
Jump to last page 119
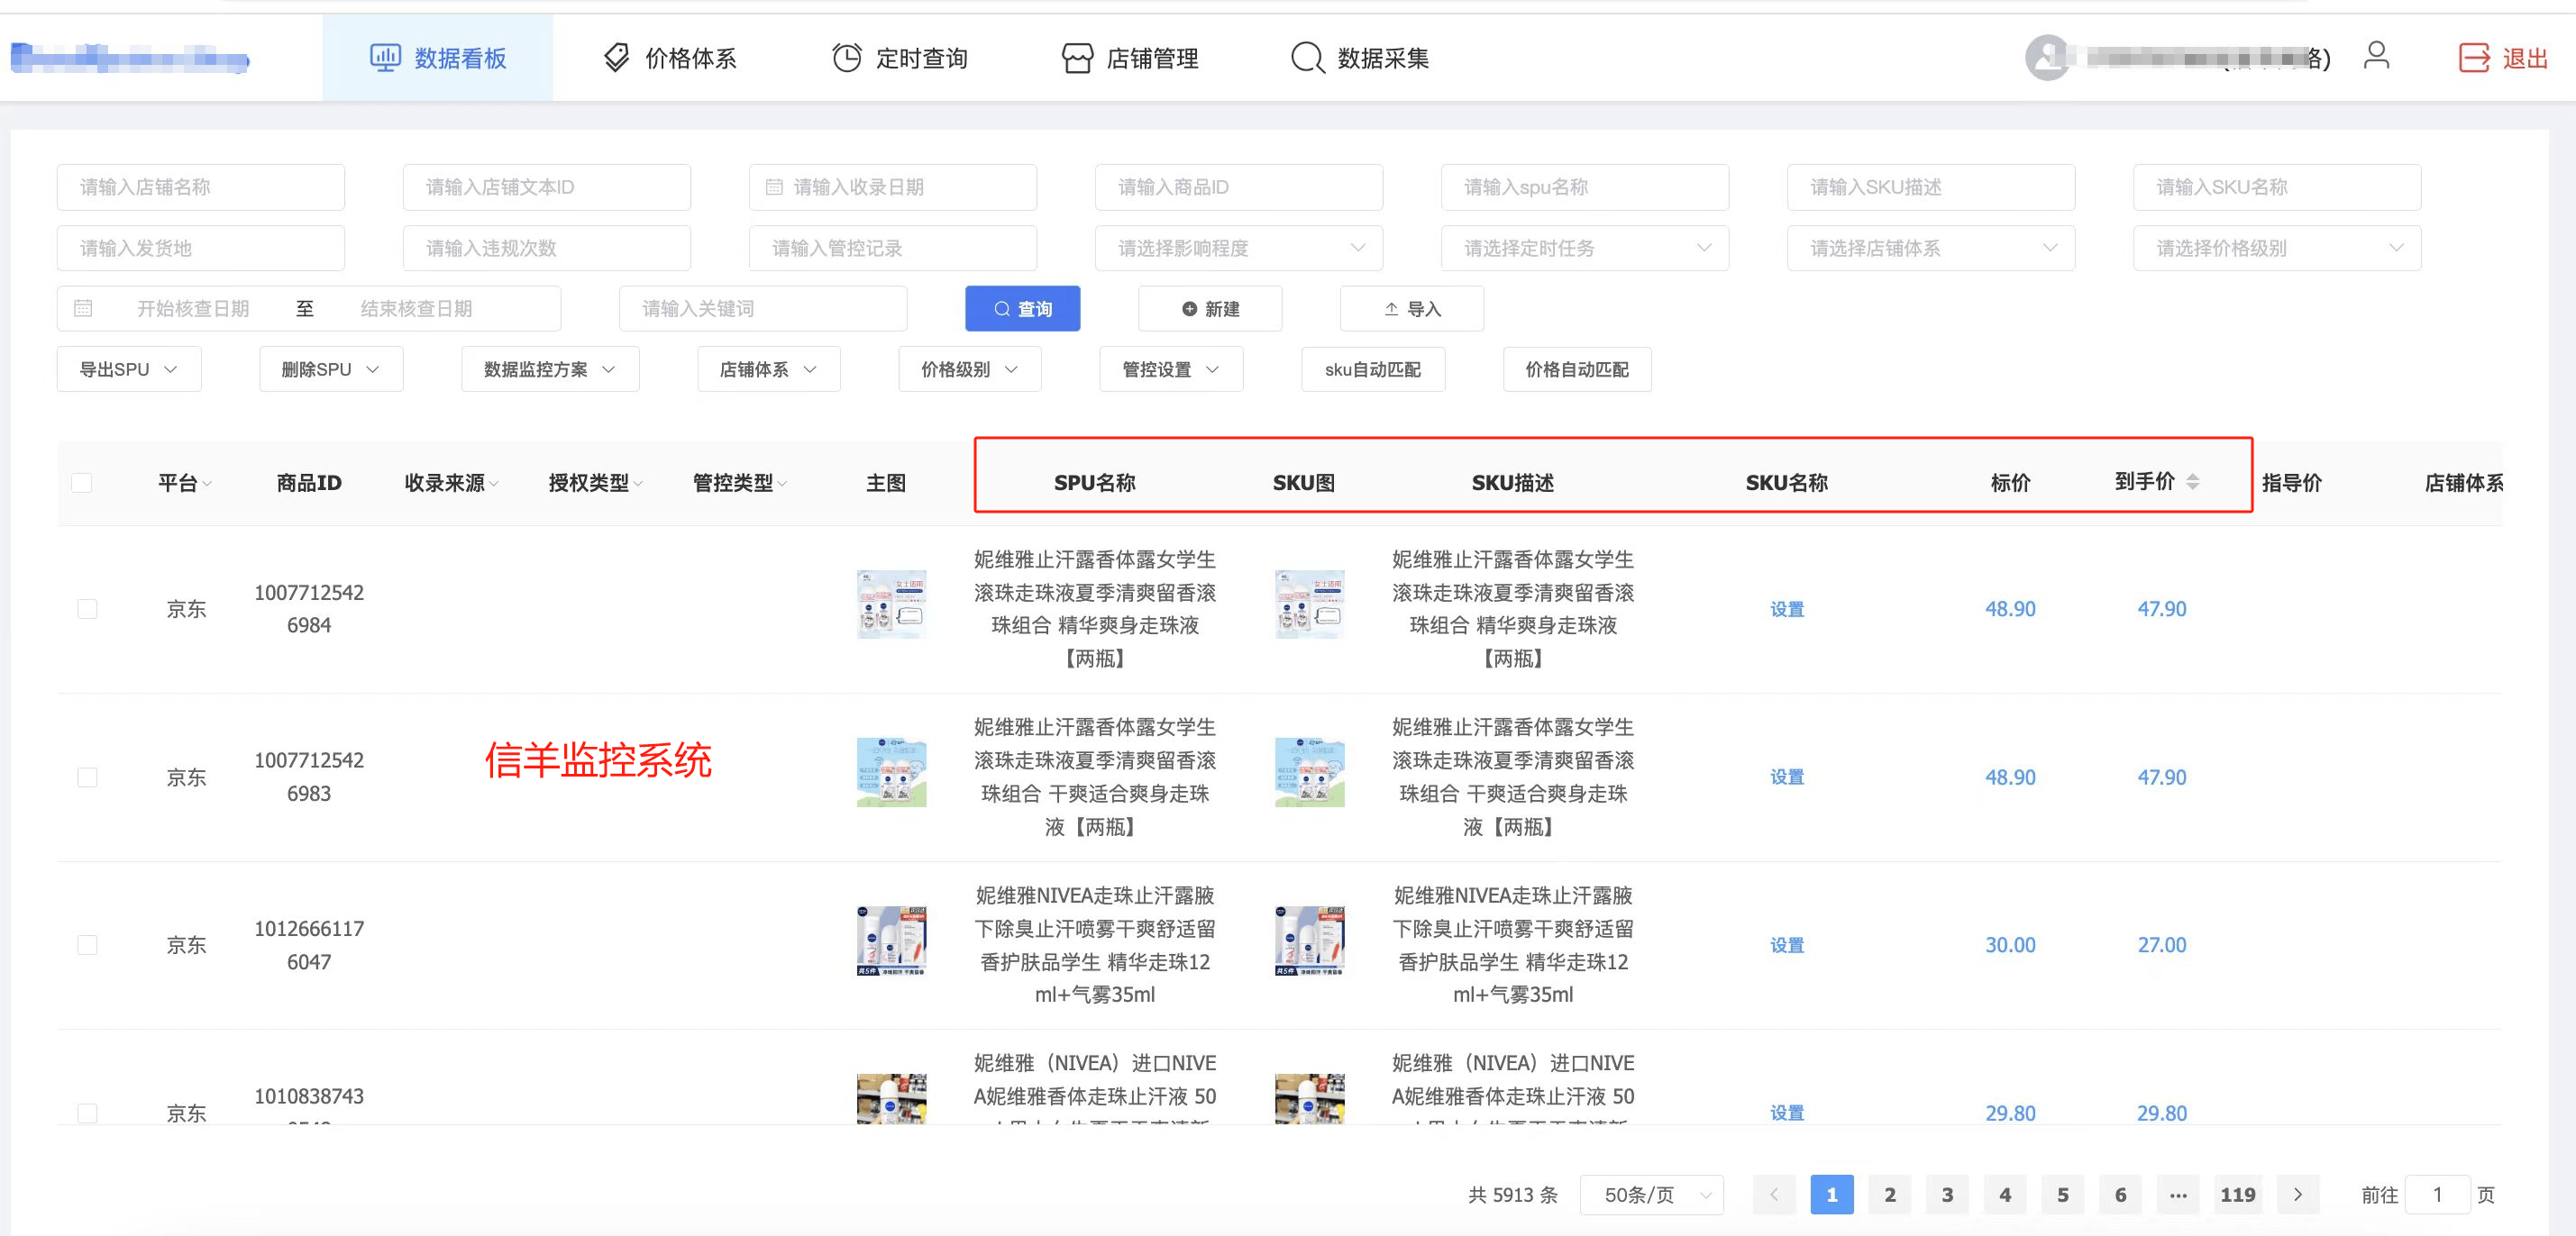[x=2238, y=1194]
